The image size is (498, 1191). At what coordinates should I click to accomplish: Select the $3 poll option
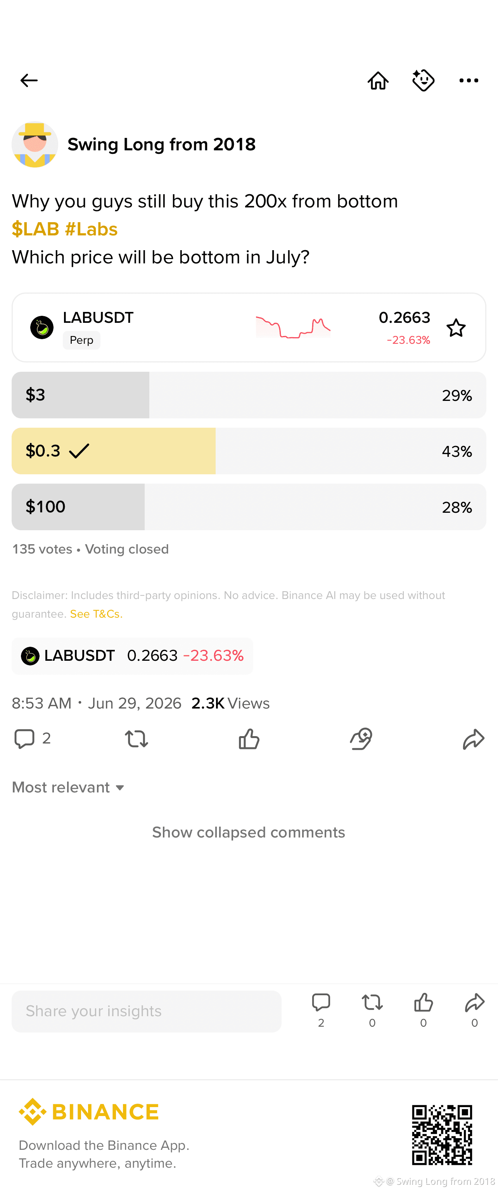click(249, 395)
